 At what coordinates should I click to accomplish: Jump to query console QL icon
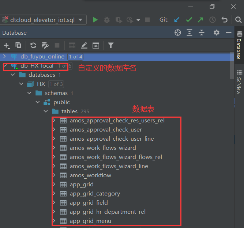96,46
